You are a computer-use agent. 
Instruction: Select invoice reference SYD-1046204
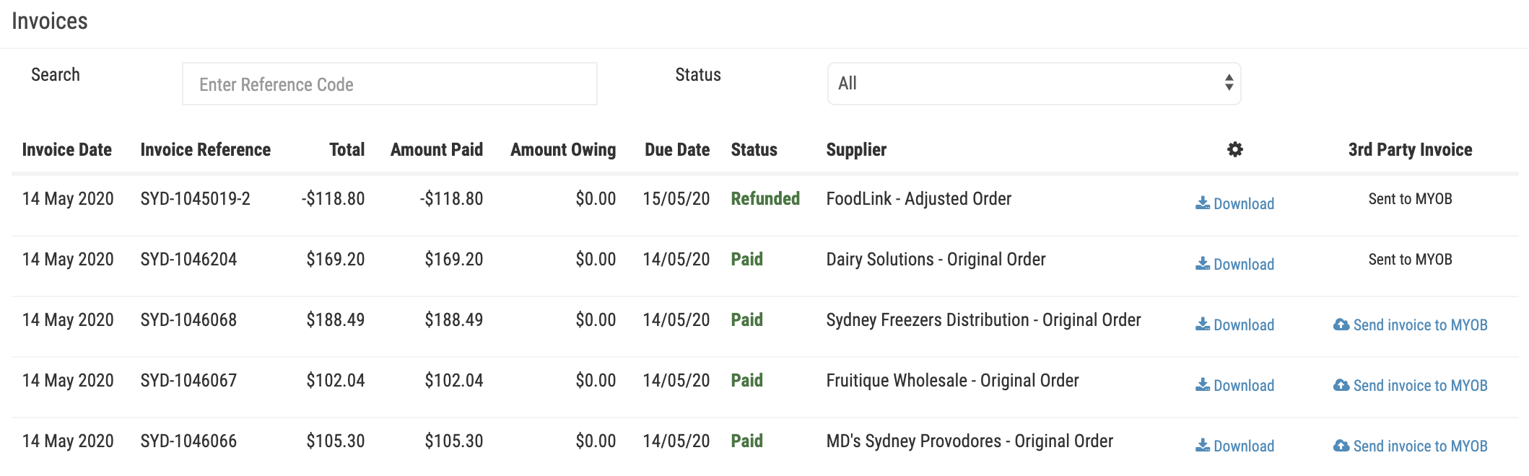(x=188, y=259)
